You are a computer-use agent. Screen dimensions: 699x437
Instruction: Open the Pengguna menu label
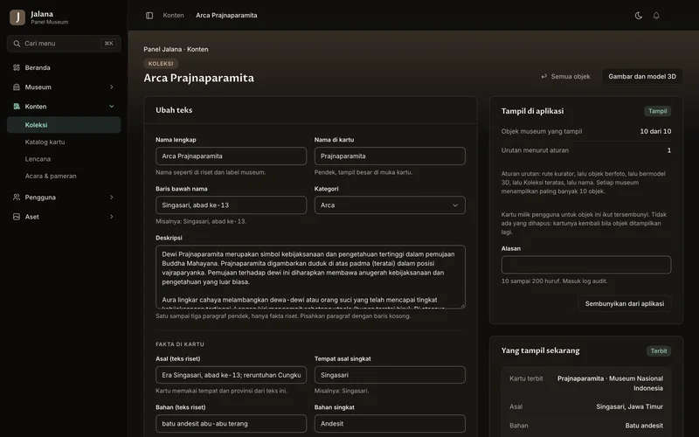click(40, 198)
